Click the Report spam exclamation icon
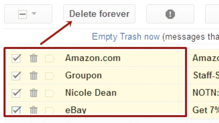The height and width of the screenshot is (123, 219). (x=170, y=14)
